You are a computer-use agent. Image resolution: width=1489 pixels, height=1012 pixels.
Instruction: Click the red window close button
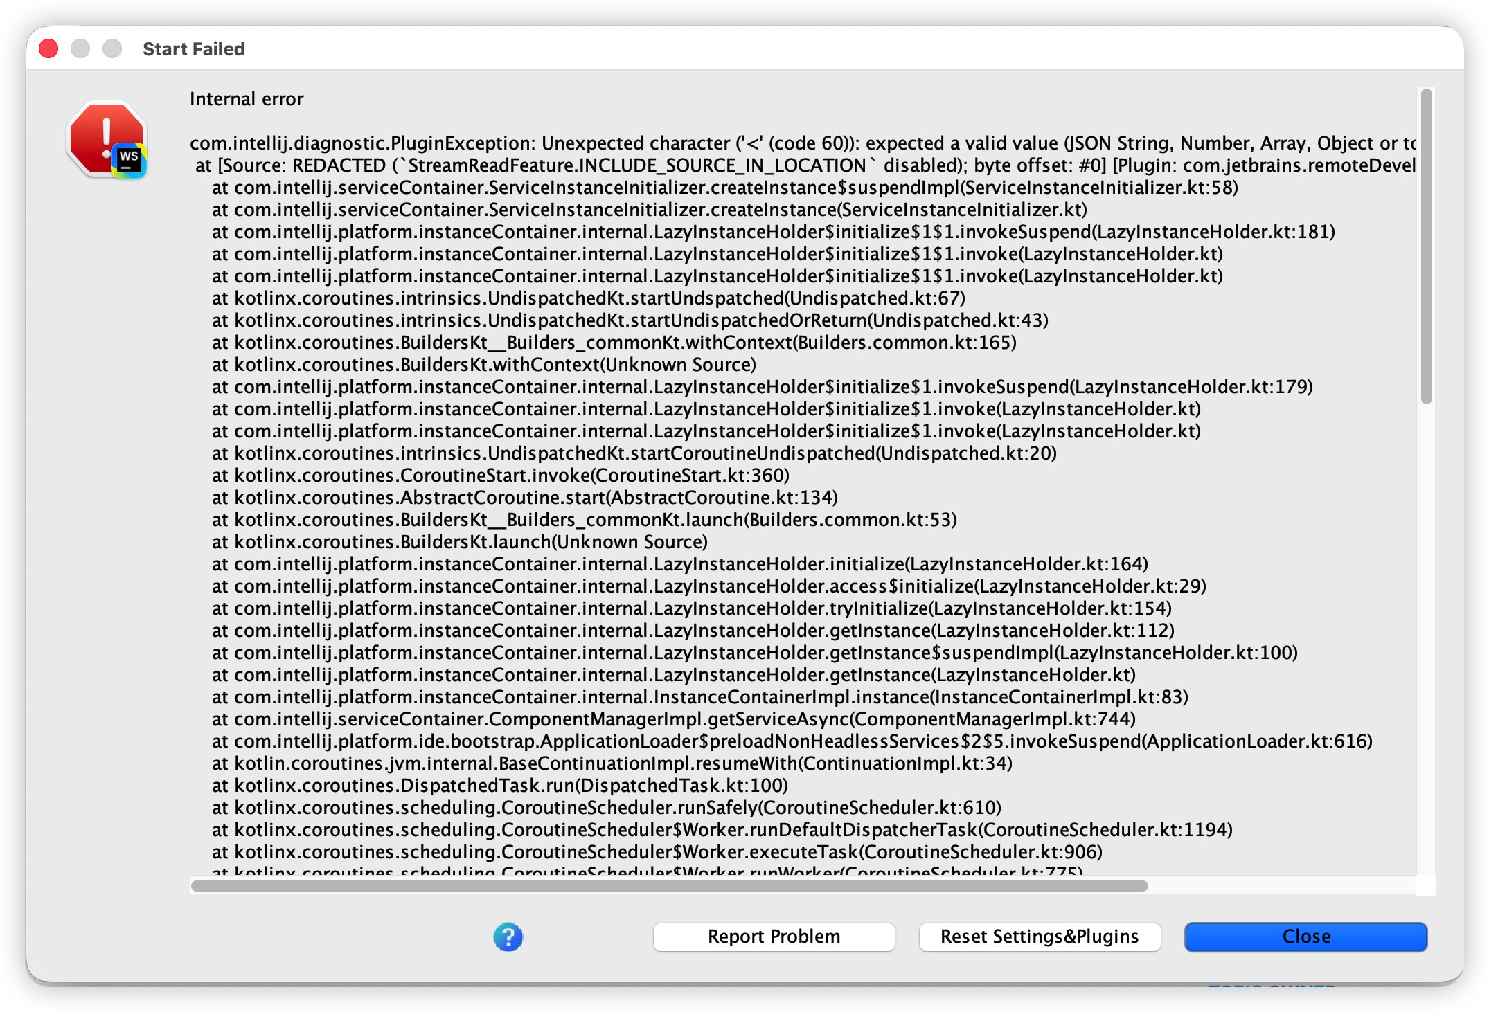click(48, 48)
